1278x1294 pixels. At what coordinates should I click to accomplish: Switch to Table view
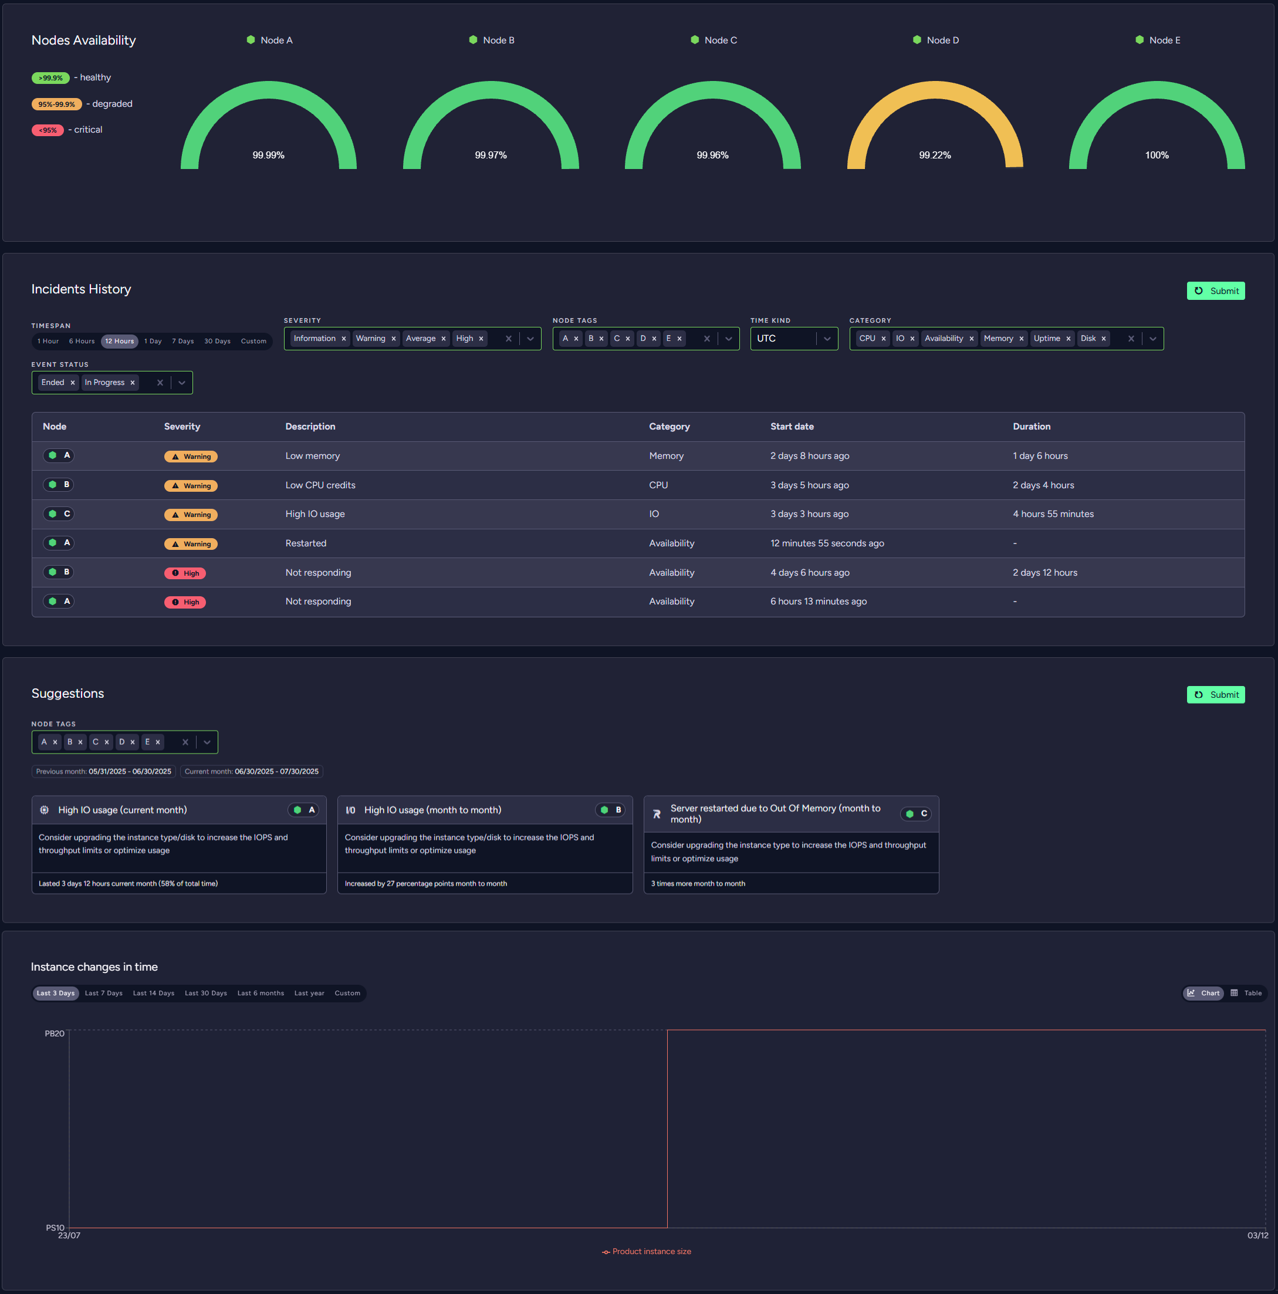[1246, 994]
